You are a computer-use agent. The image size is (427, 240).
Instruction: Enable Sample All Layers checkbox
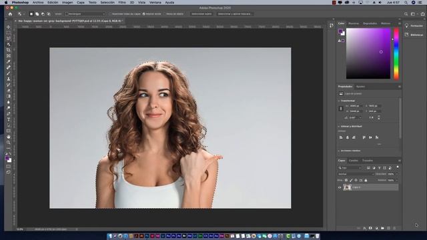point(111,14)
